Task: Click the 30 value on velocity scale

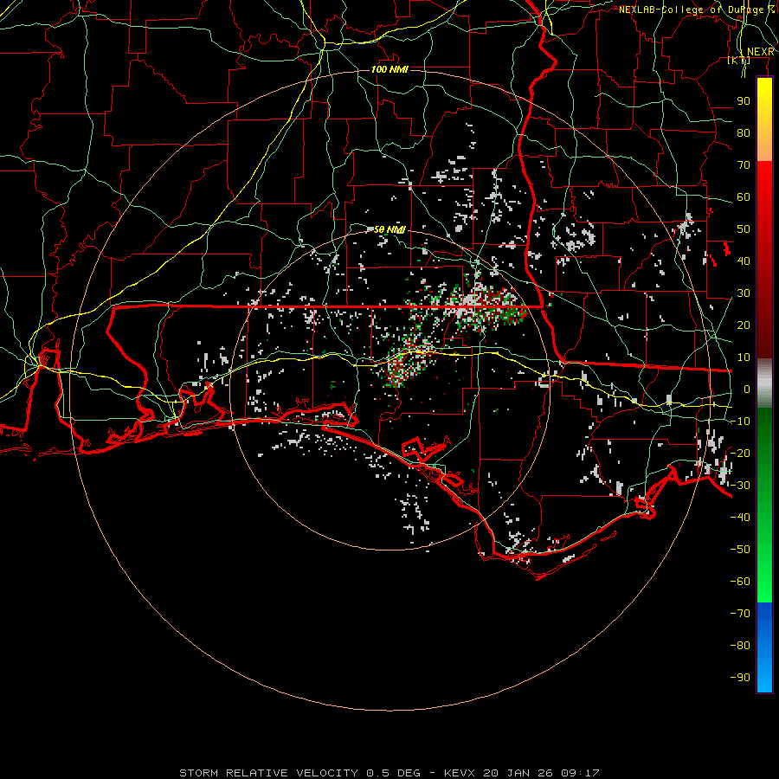Action: click(744, 293)
